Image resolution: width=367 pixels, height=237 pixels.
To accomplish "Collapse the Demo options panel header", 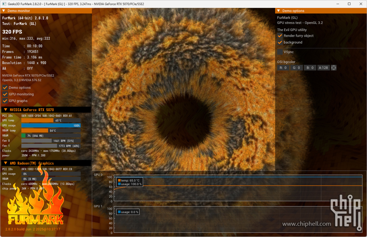I will click(278, 11).
